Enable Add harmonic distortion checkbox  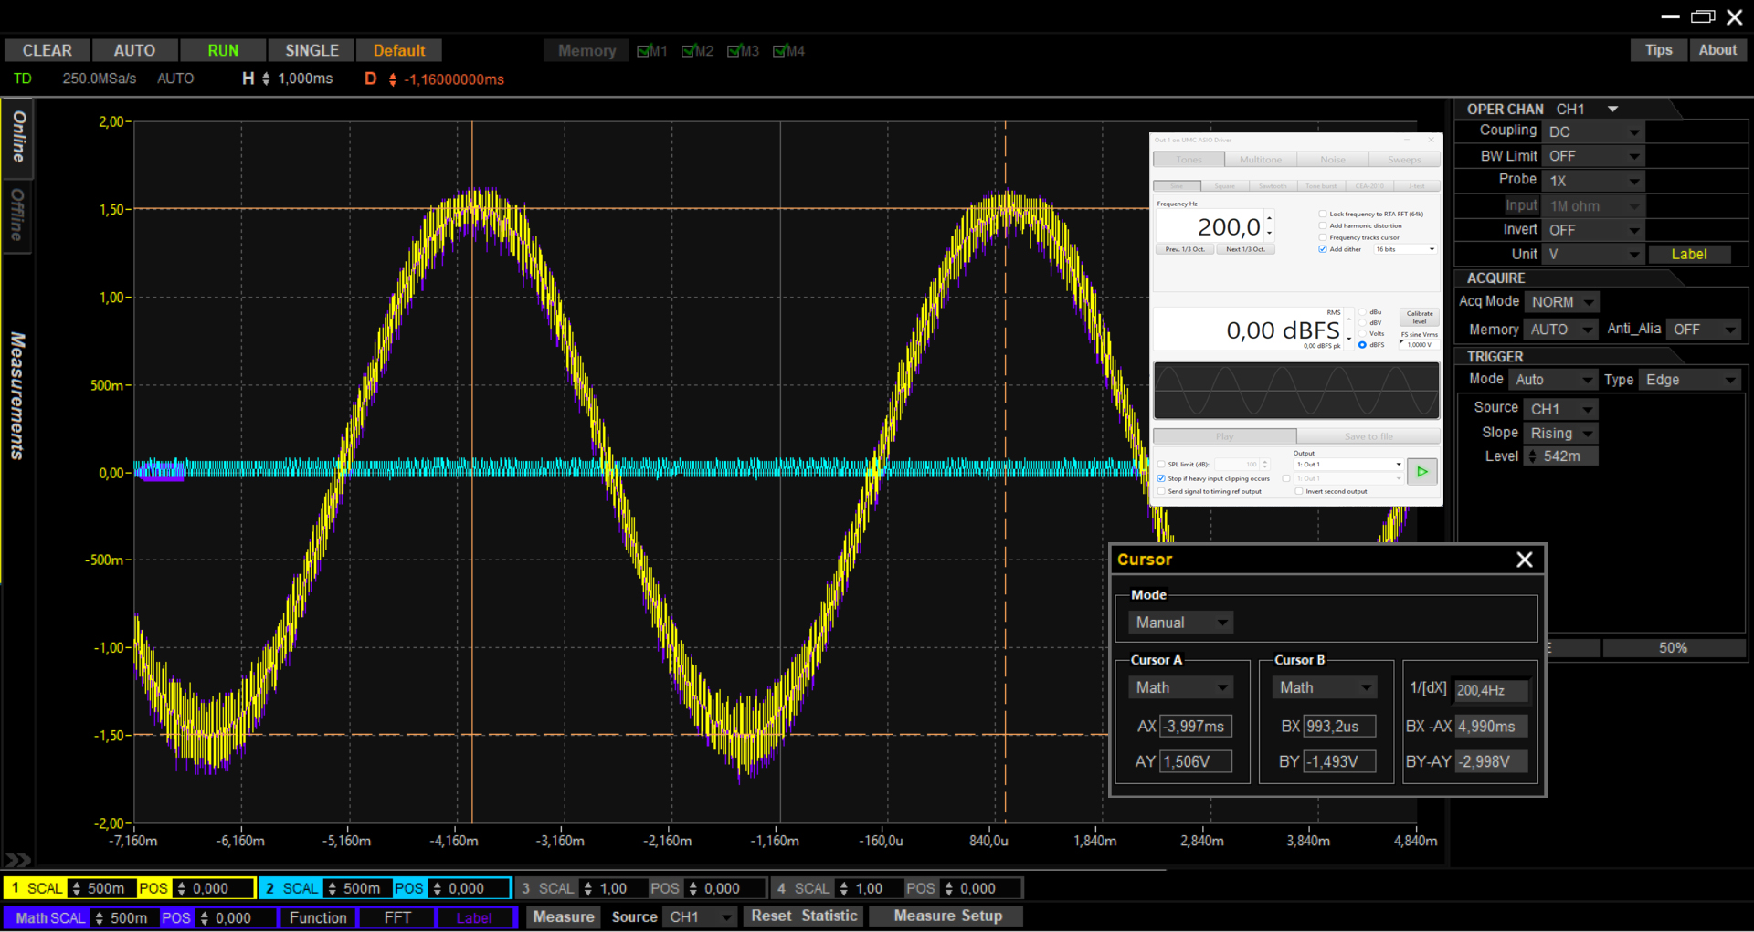tap(1323, 225)
